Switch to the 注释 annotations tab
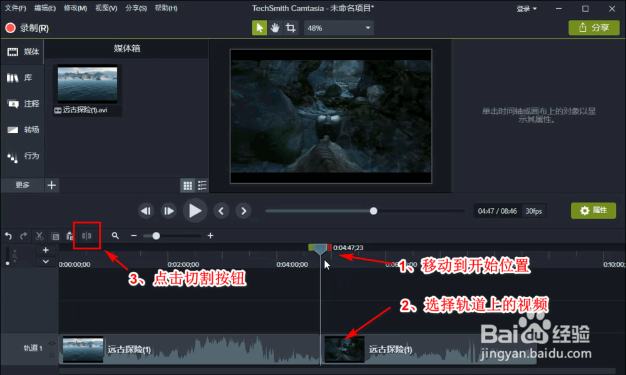The image size is (626, 375). click(x=23, y=104)
